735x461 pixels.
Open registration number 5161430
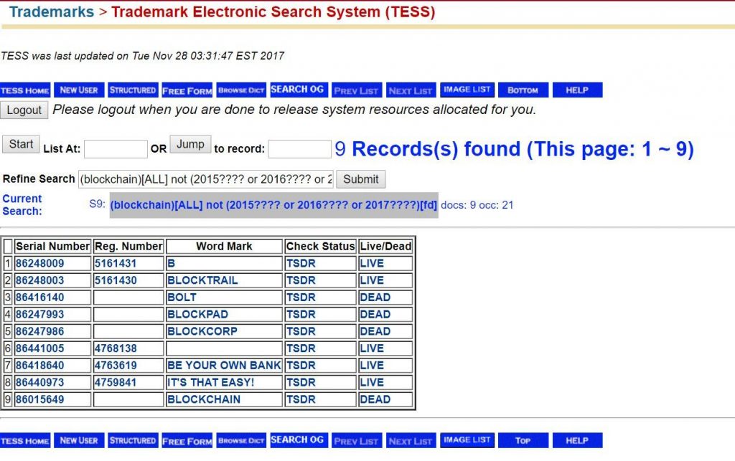click(x=116, y=280)
